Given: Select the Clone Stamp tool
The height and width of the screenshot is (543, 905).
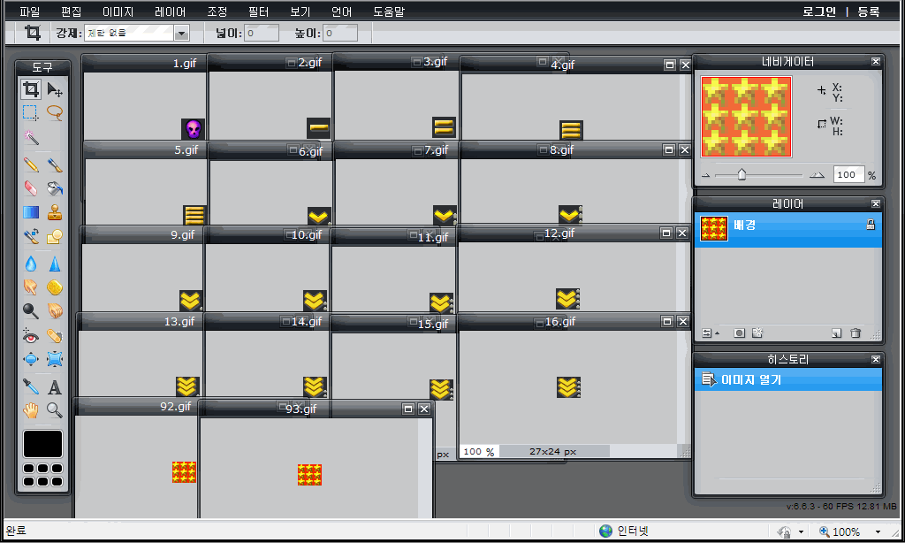Looking at the screenshot, I should pos(55,212).
